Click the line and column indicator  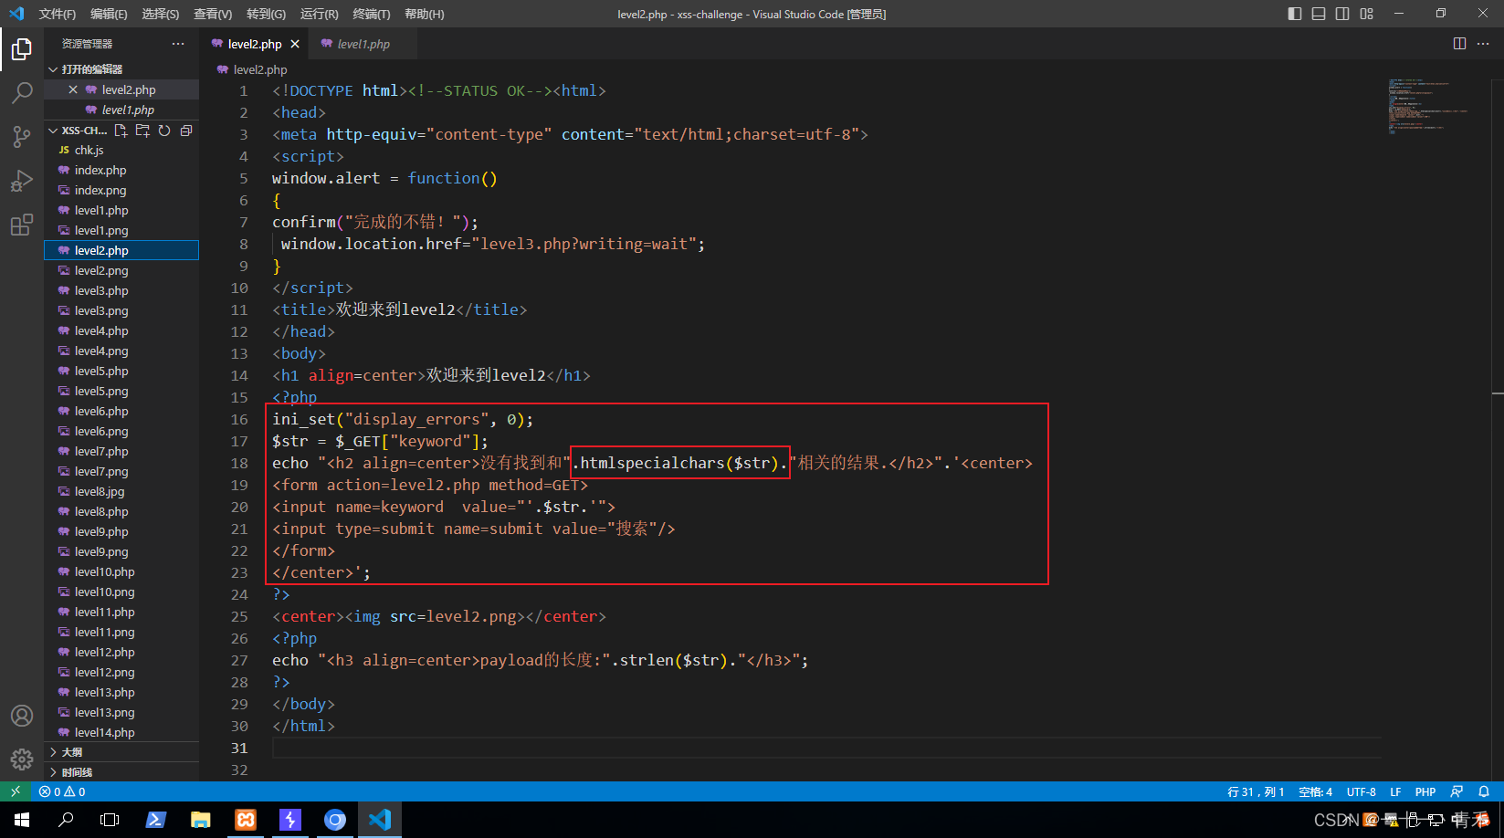[1256, 791]
